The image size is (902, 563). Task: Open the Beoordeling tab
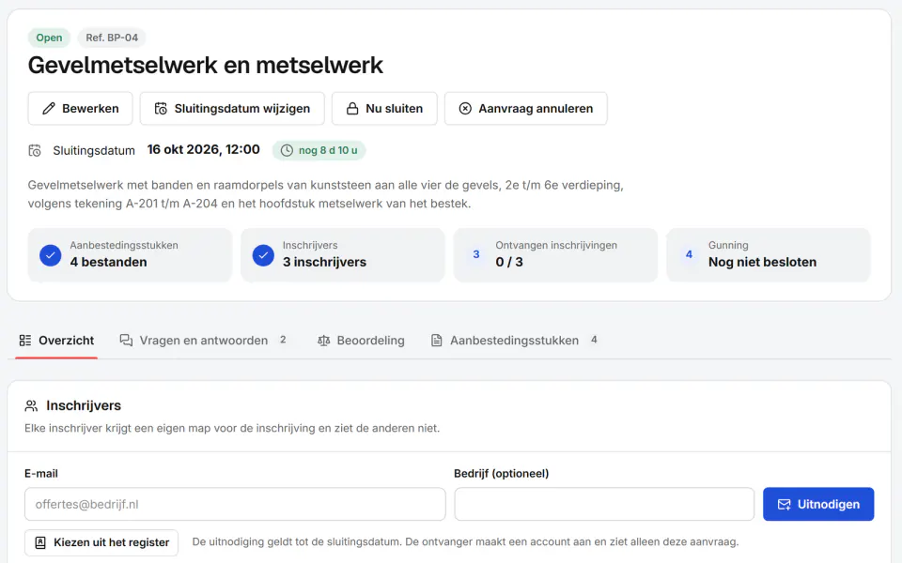(x=361, y=340)
